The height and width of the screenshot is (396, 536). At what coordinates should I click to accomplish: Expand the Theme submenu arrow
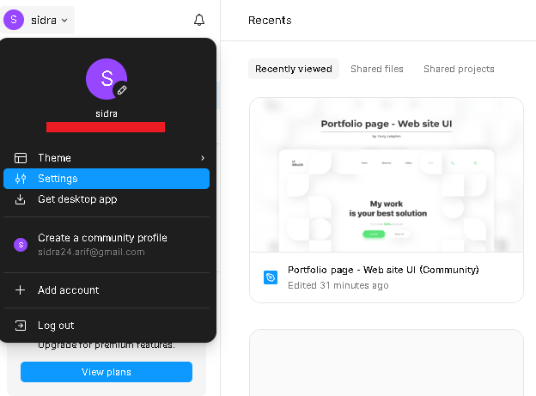[203, 158]
